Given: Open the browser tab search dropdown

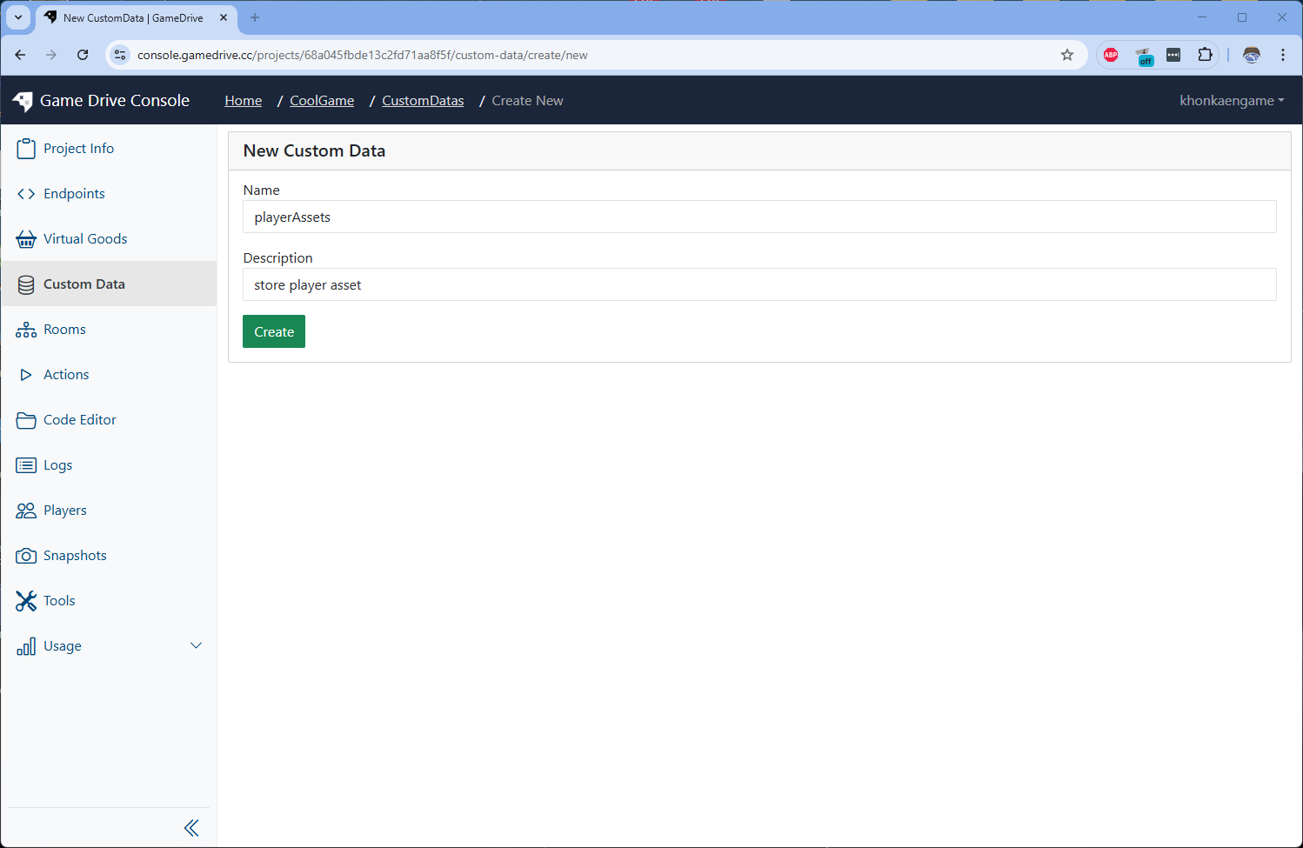Looking at the screenshot, I should point(18,17).
